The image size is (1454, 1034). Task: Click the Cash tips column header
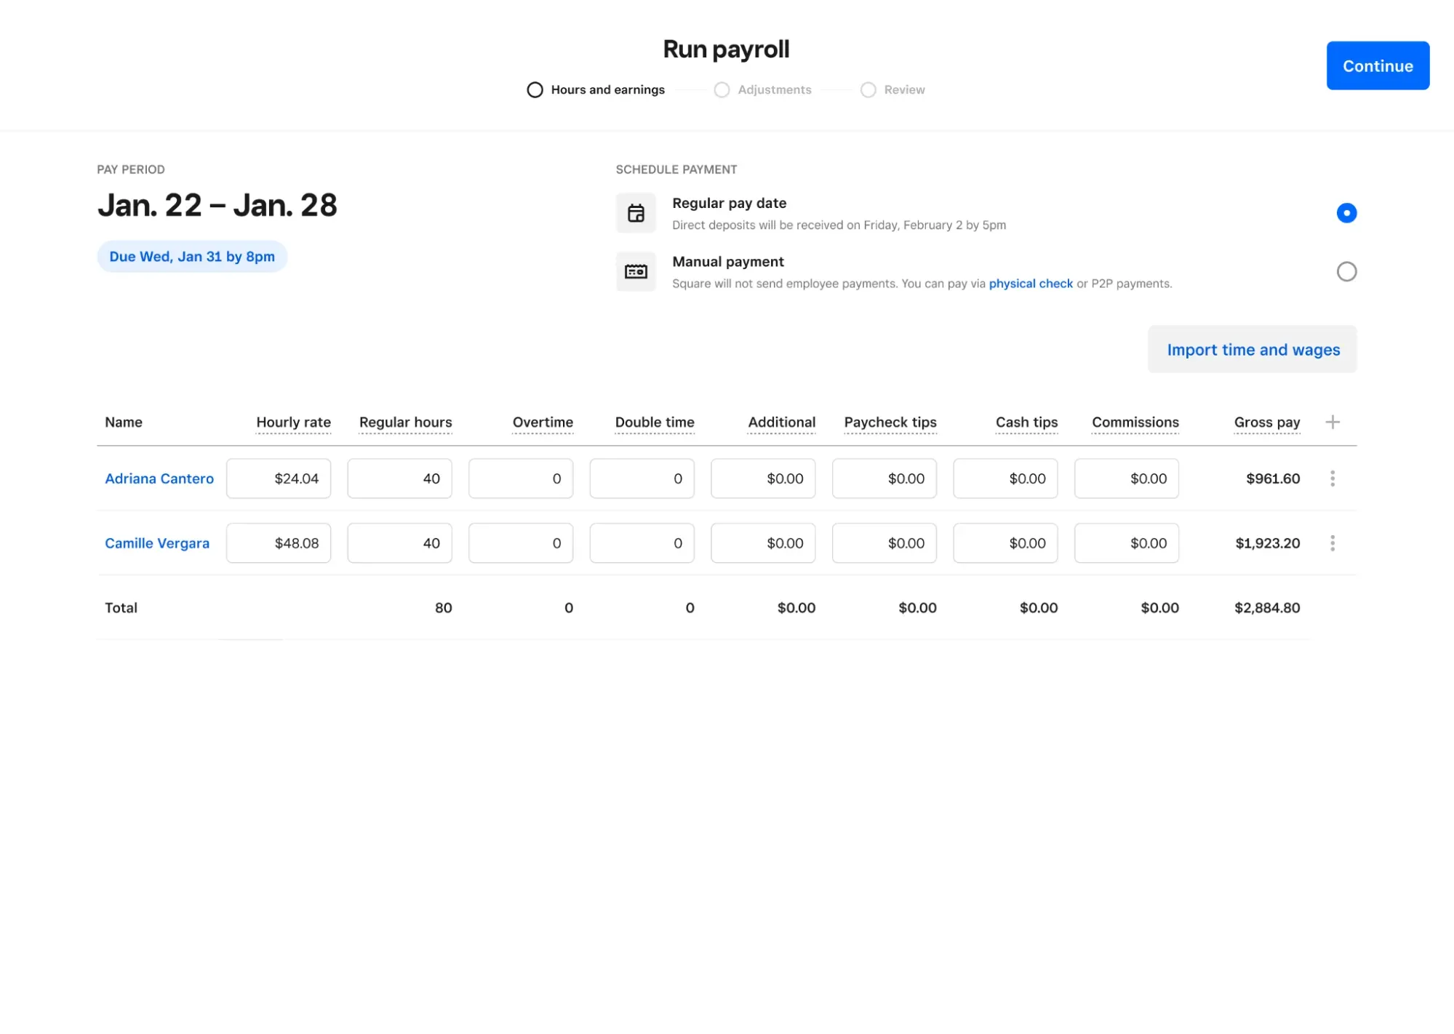click(x=1026, y=422)
